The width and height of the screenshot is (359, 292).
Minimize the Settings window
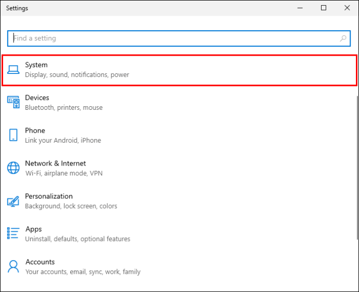click(x=300, y=8)
